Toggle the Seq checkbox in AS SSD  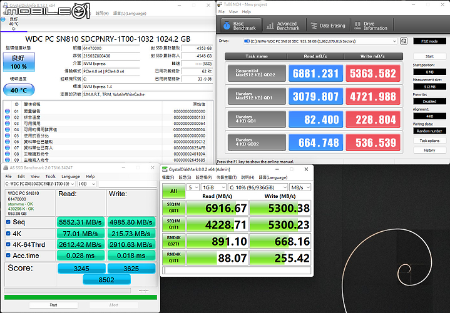(8, 222)
